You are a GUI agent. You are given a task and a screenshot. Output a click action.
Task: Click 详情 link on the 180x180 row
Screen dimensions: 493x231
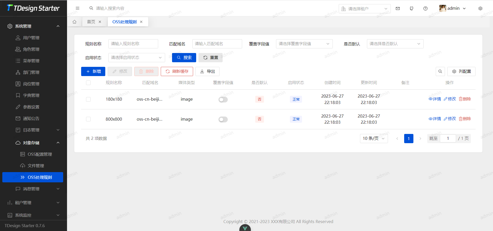(434, 99)
